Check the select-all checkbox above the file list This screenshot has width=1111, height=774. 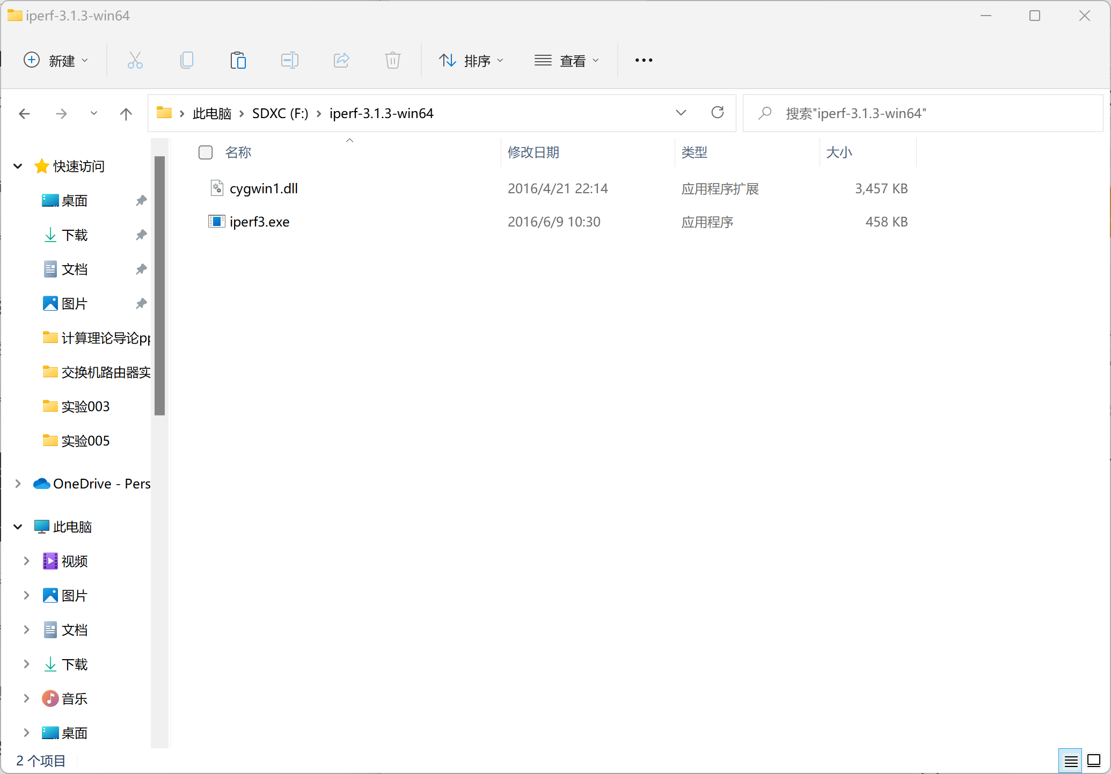click(205, 152)
